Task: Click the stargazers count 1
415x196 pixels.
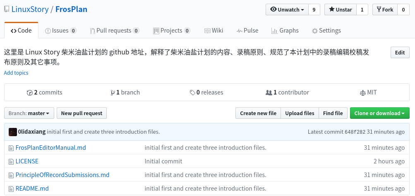Action: click(362, 10)
